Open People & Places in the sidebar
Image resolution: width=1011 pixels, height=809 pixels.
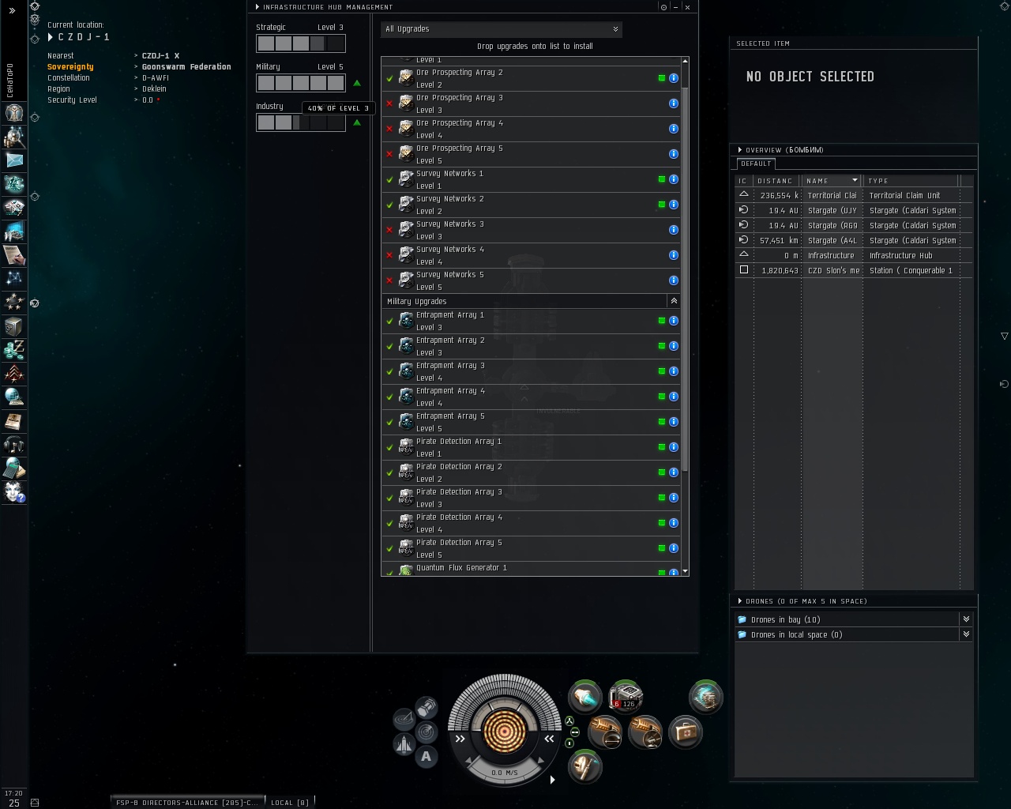pos(14,137)
